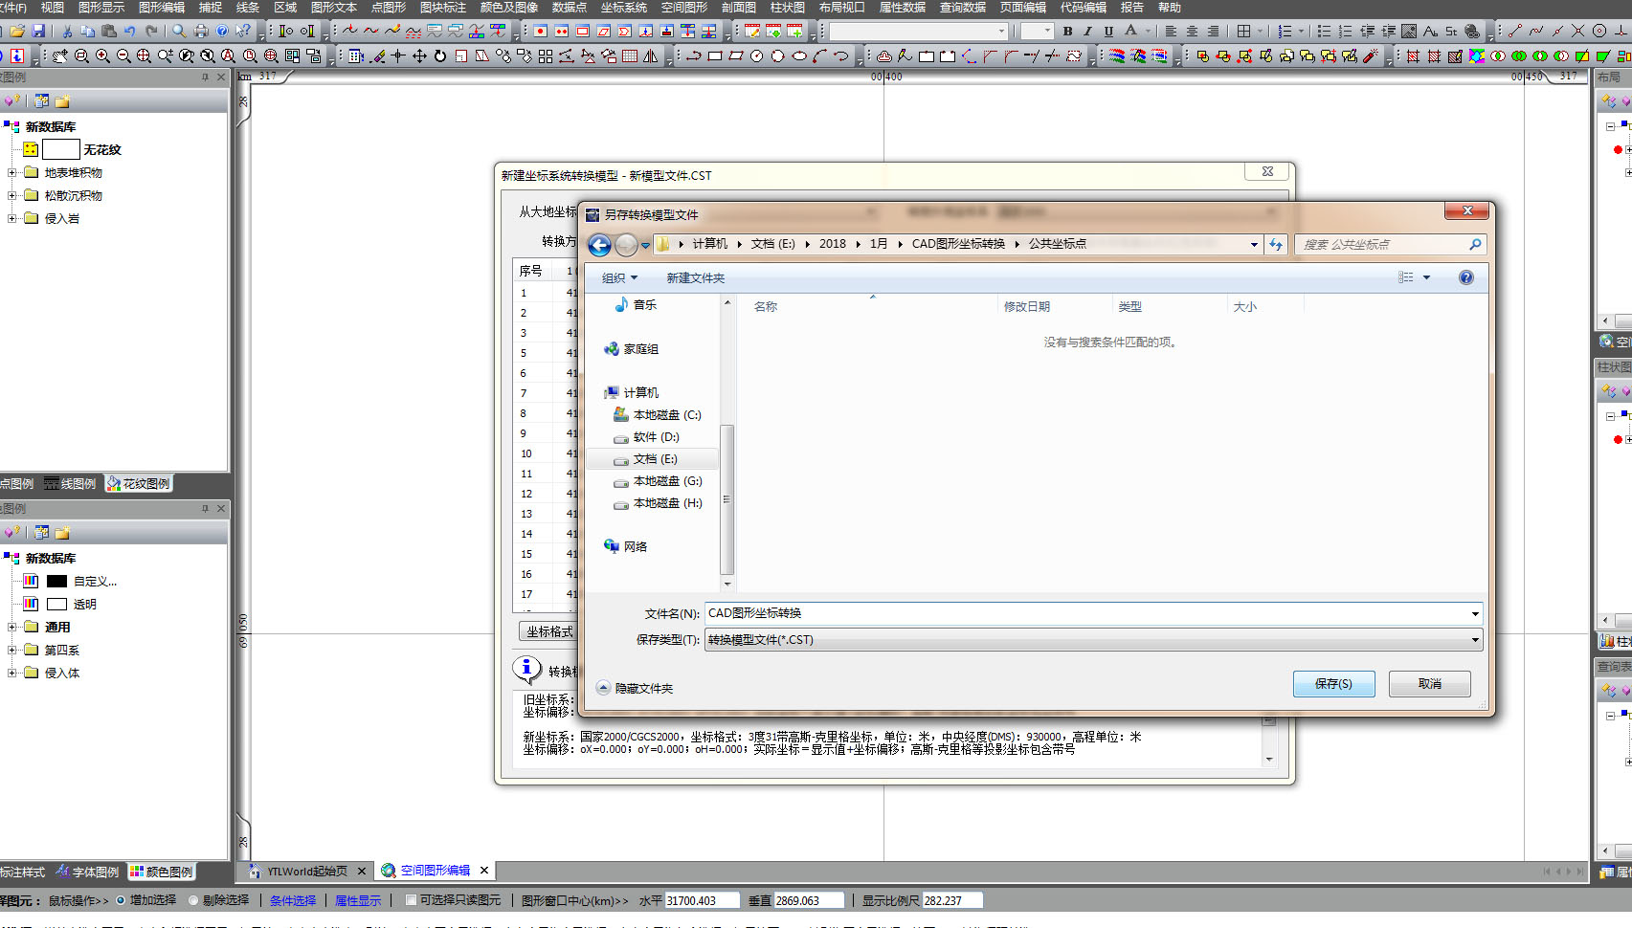This screenshot has width=1632, height=928.
Task: Select the zoom in magnifier tool
Action: tap(102, 56)
